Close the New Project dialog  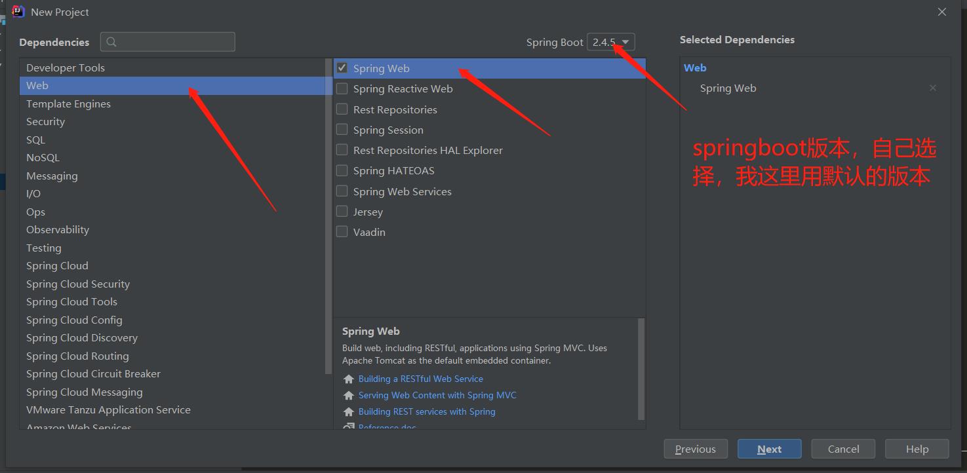[x=942, y=12]
